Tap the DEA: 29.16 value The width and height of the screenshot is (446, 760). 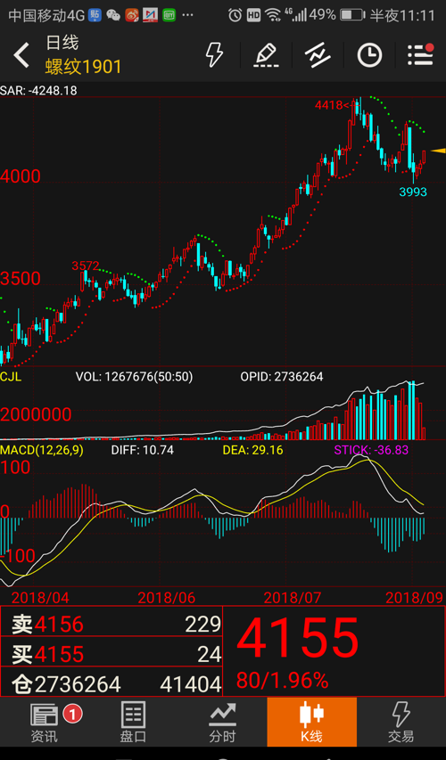(252, 450)
